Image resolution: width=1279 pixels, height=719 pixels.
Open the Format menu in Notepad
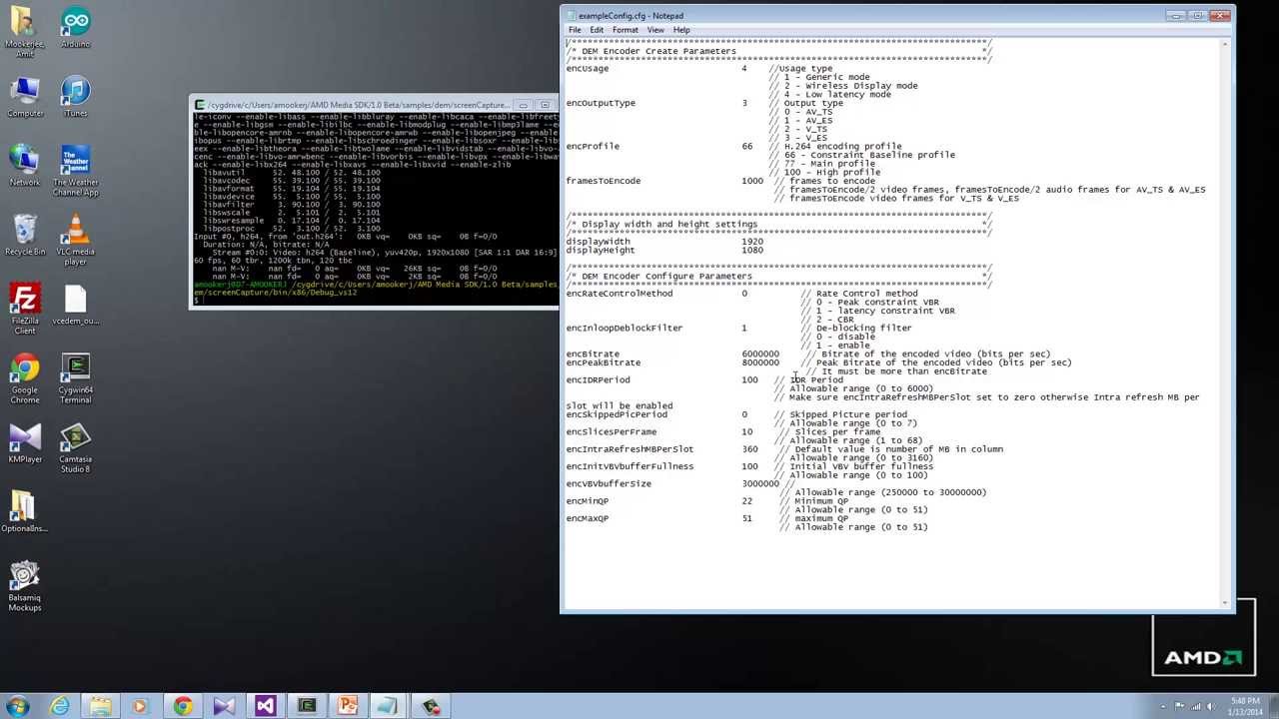click(626, 30)
